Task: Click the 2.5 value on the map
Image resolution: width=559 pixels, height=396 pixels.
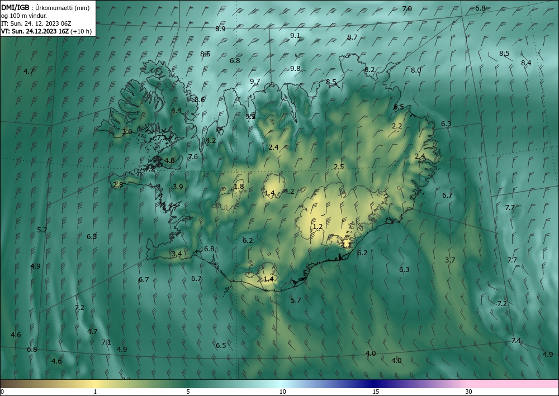Action: 339,167
